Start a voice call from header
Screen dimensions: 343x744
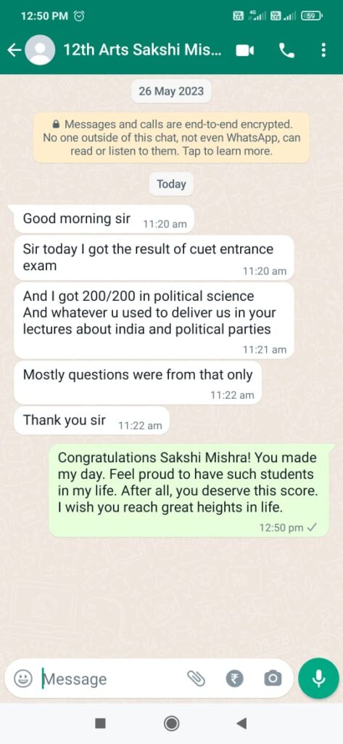coord(286,50)
